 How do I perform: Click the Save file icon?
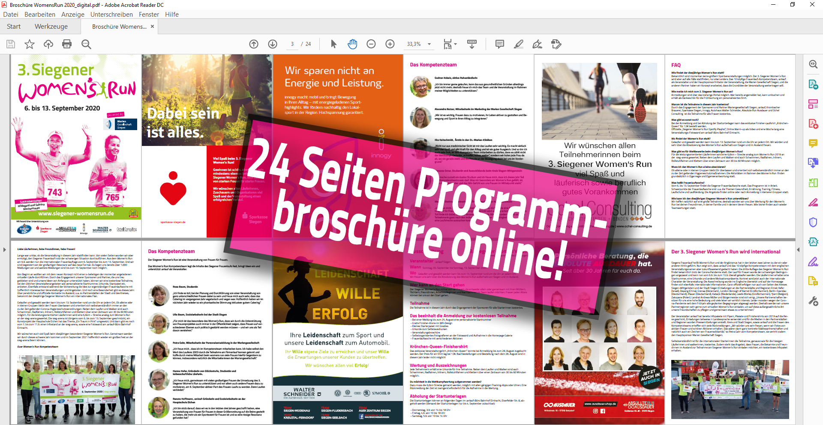[11, 44]
